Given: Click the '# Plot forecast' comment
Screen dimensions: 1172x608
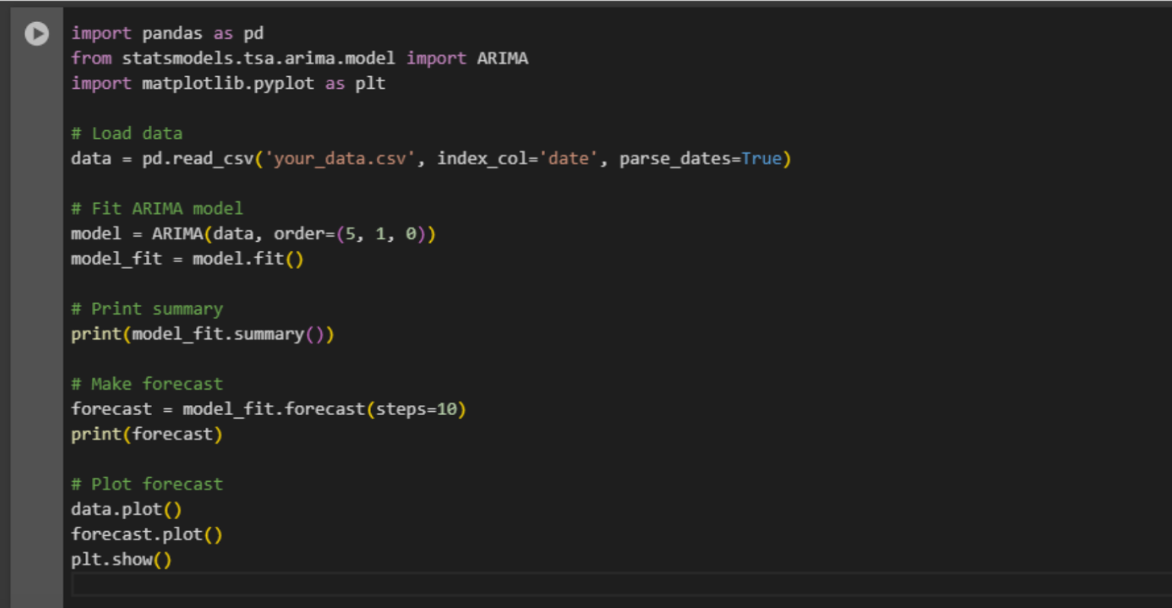Looking at the screenshot, I should (x=147, y=485).
